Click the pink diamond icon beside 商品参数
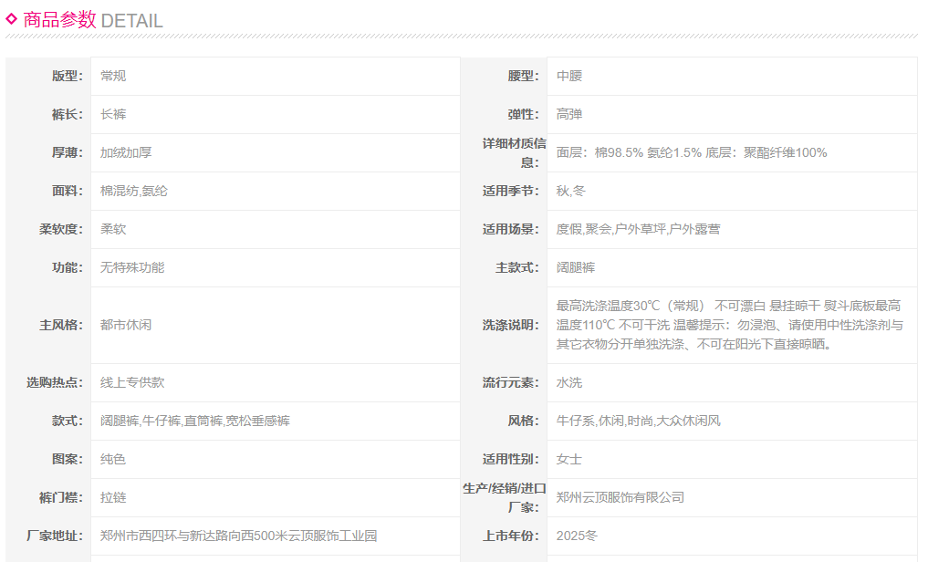Screen dimensions: 928x562 pos(12,18)
